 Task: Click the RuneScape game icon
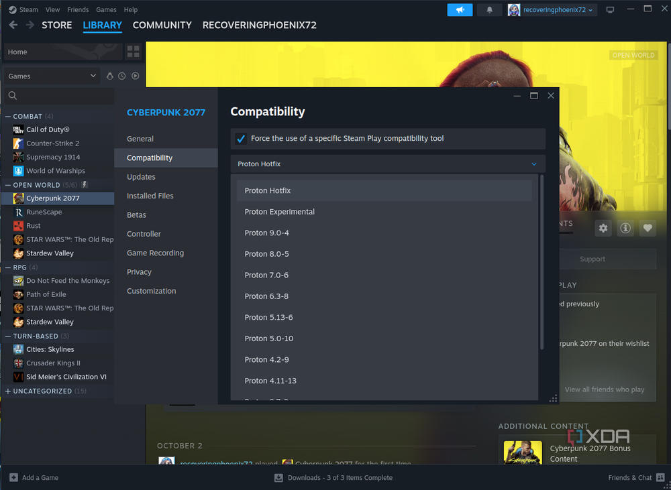click(18, 212)
